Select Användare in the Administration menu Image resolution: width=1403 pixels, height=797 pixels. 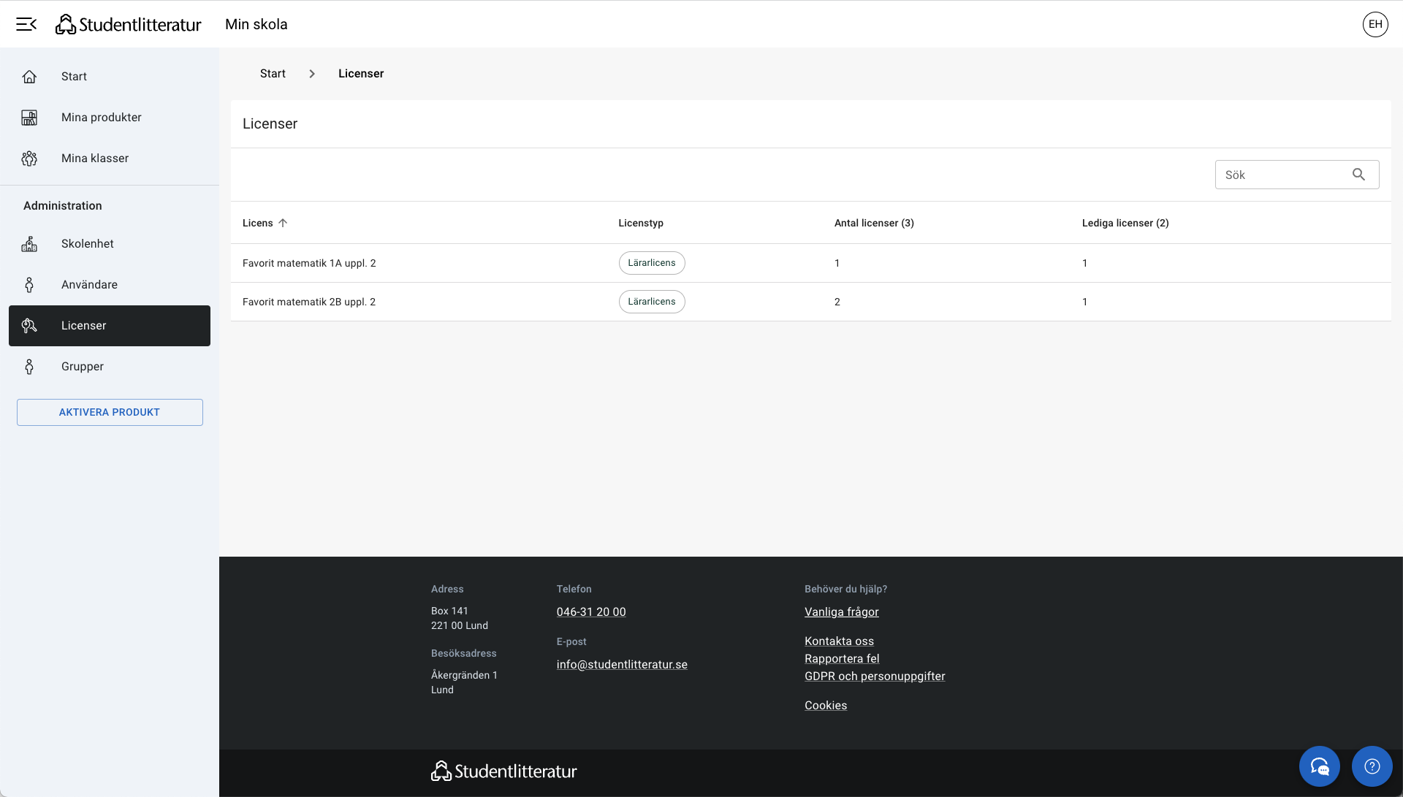[x=89, y=285]
